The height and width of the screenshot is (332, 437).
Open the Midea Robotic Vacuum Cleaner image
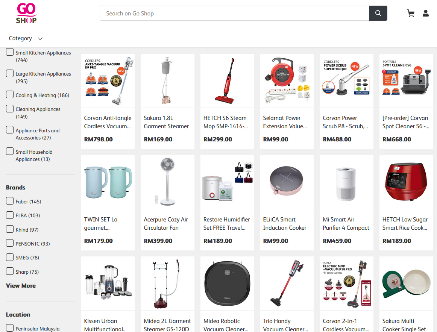pyautogui.click(x=227, y=283)
